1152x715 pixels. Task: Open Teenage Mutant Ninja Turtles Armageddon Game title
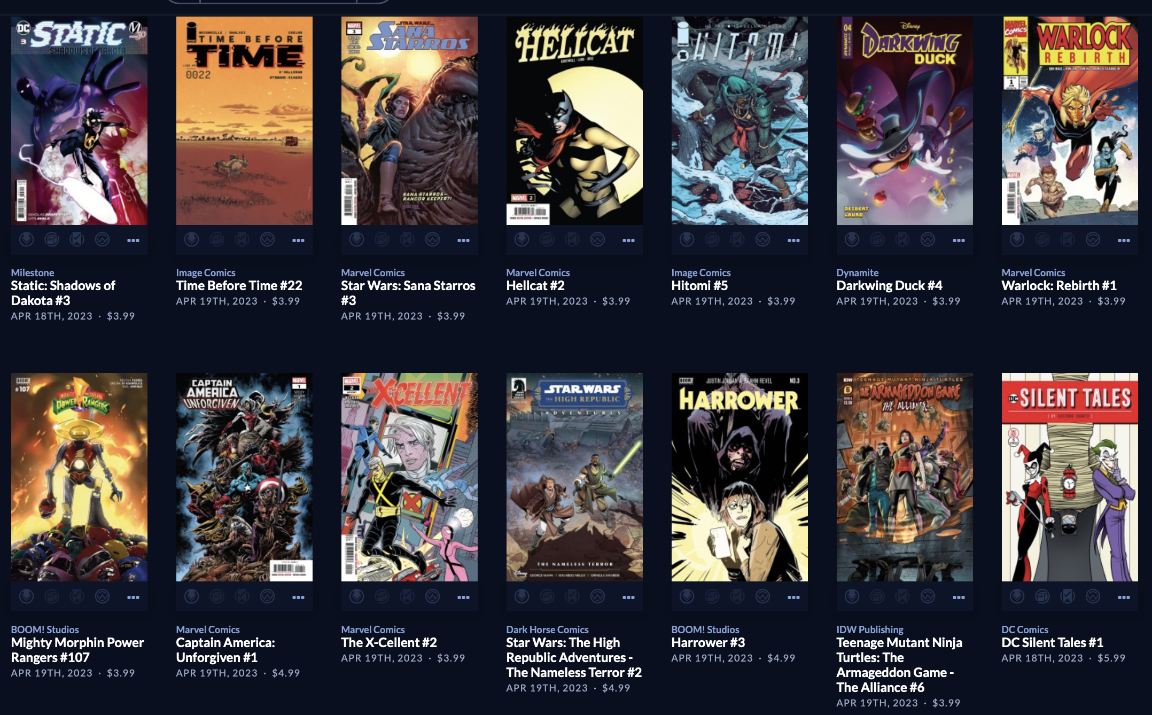coord(899,665)
